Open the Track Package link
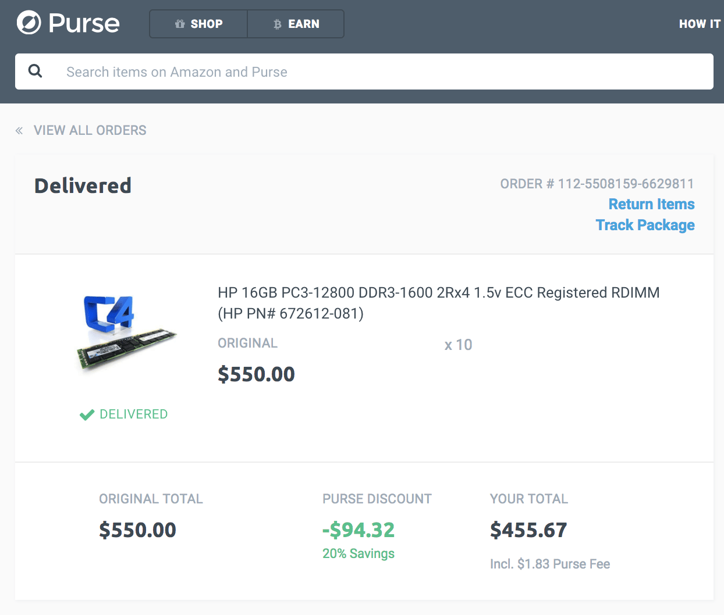This screenshot has width=724, height=615. 645,225
